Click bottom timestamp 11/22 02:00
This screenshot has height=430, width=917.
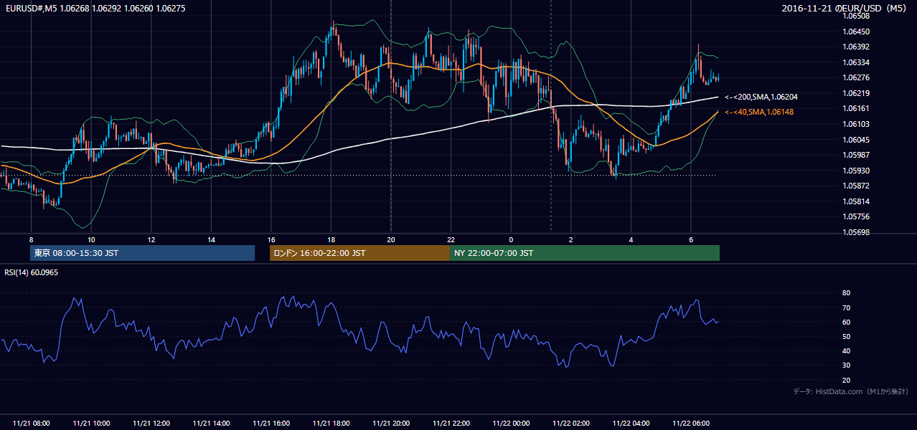[571, 424]
